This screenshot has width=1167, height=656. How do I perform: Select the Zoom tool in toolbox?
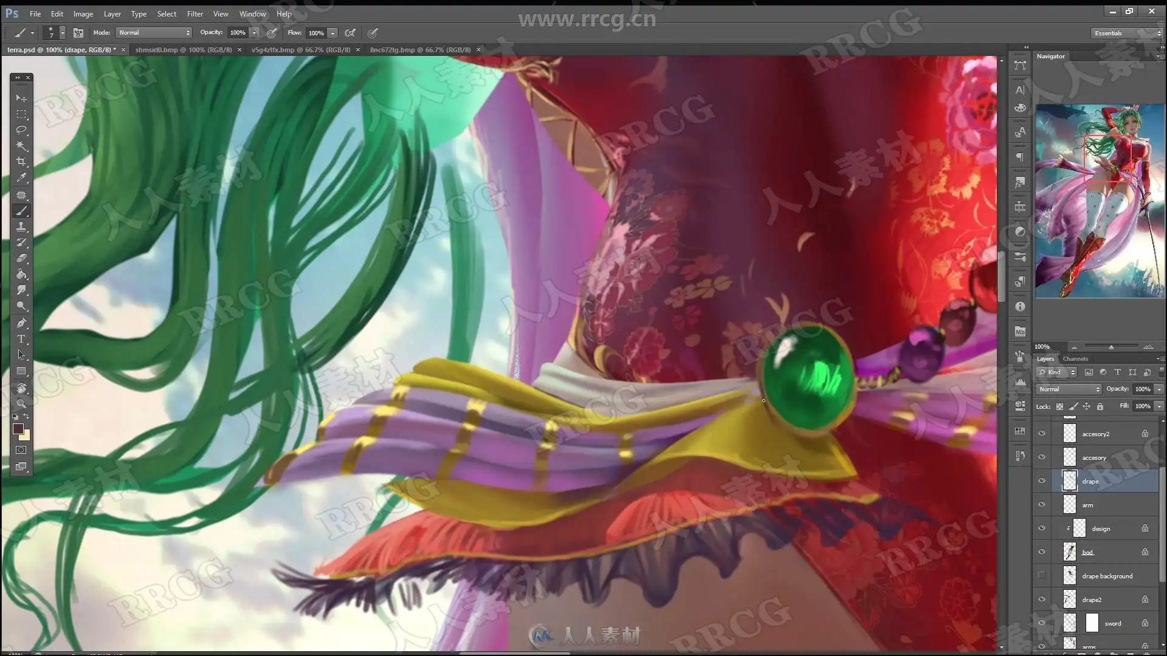[x=21, y=403]
